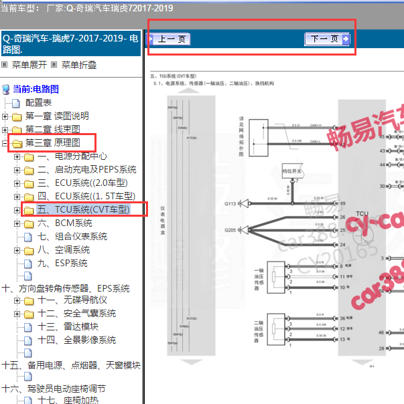Click folder icon of 第一章 读图说明

tap(17, 117)
